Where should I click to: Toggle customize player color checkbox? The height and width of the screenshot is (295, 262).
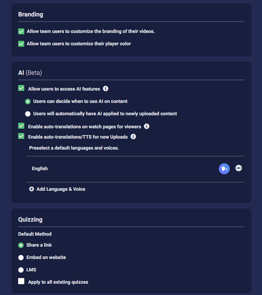(21, 44)
